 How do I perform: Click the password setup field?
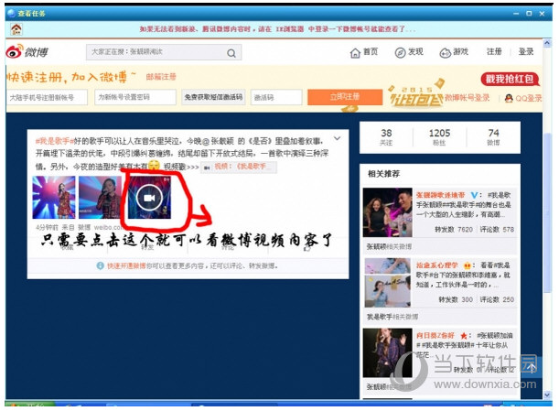[x=135, y=97]
